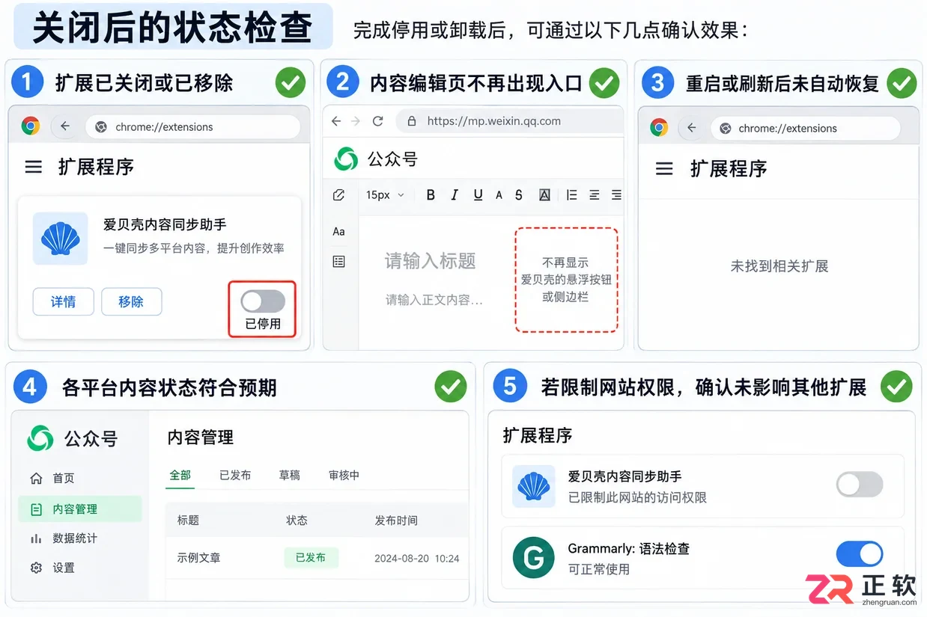Screen dimensions: 927x617
Task: Click the green 已发布 status badge
Action: coord(311,558)
